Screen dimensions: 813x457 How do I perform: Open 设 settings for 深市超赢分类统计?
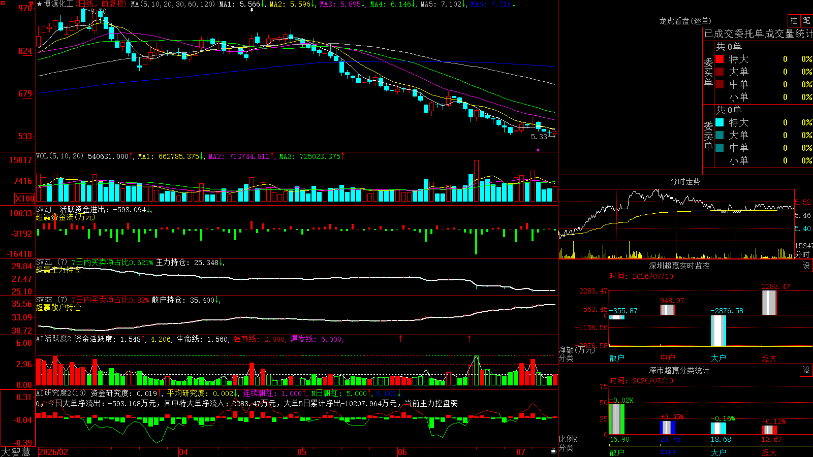click(806, 370)
